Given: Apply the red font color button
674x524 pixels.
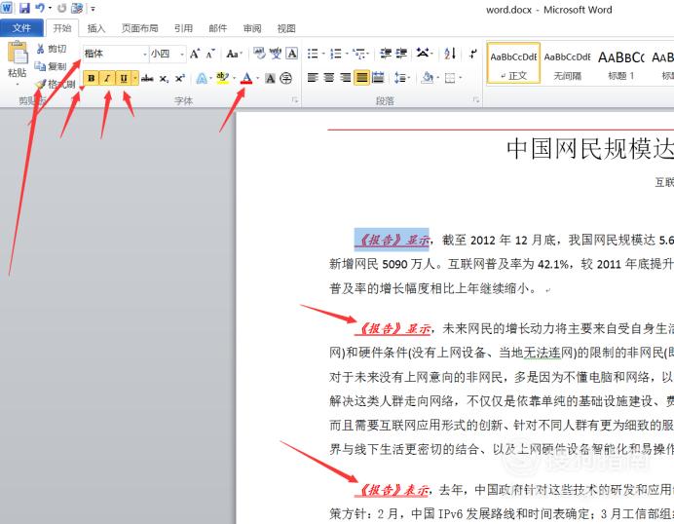Looking at the screenshot, I should (x=246, y=78).
